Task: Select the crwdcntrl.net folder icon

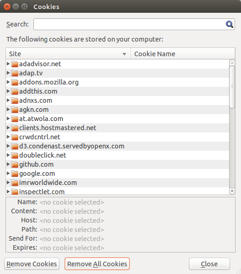Action: [15, 137]
